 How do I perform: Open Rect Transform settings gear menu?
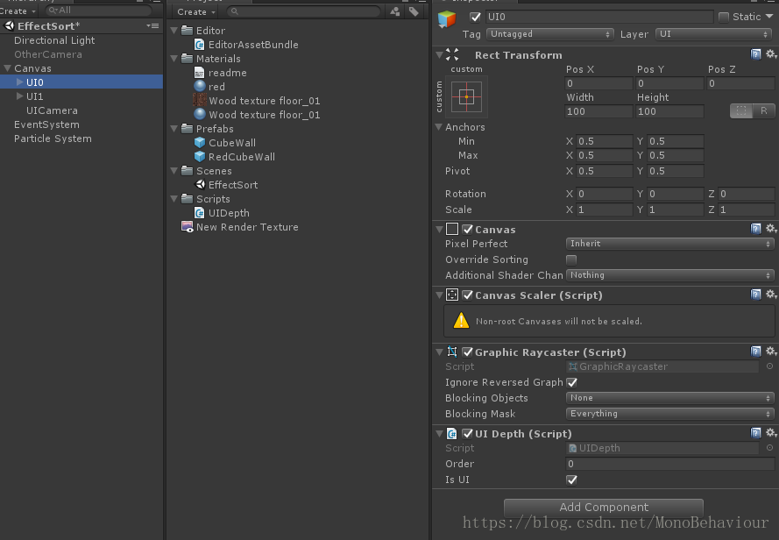click(771, 53)
